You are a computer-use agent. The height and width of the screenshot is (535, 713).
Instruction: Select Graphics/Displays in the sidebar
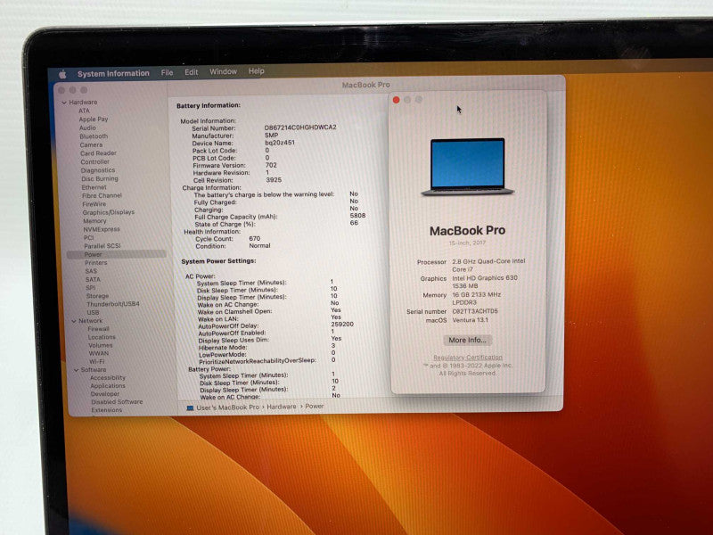108,212
